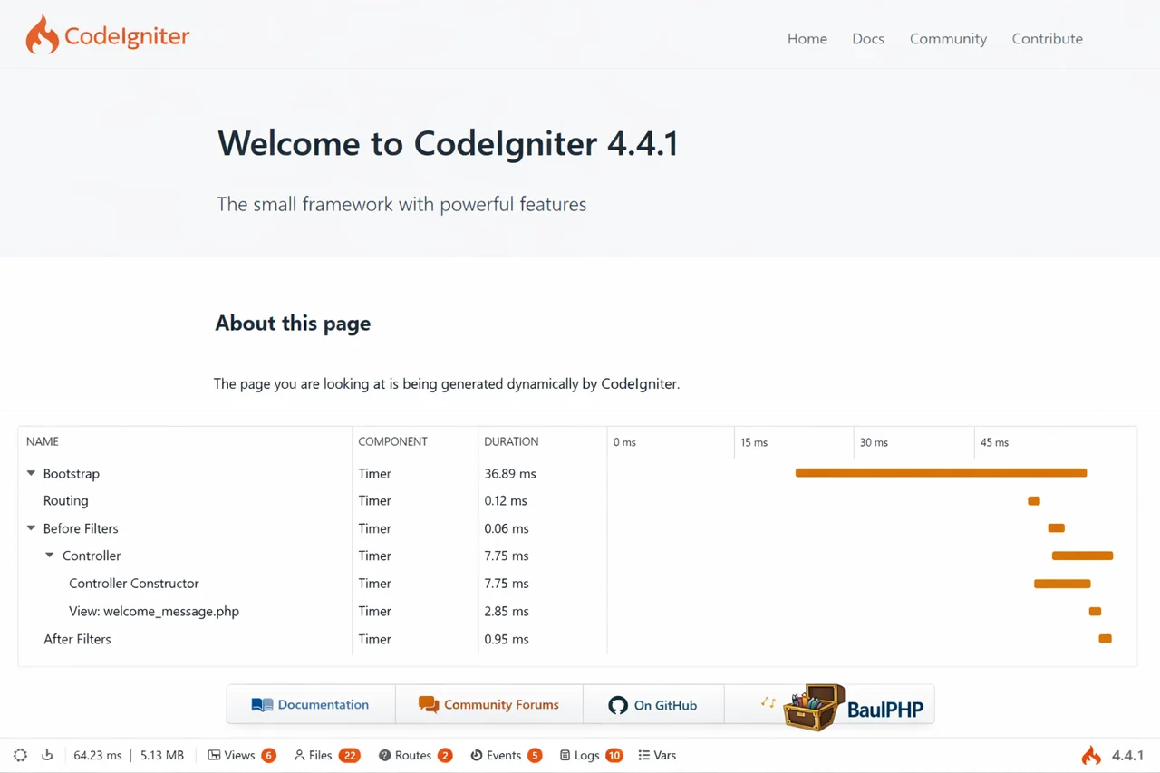Select the Routing row name
The image size is (1160, 773).
tap(66, 500)
